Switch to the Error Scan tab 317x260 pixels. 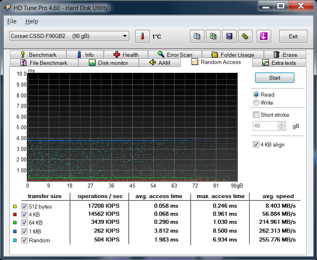(175, 55)
